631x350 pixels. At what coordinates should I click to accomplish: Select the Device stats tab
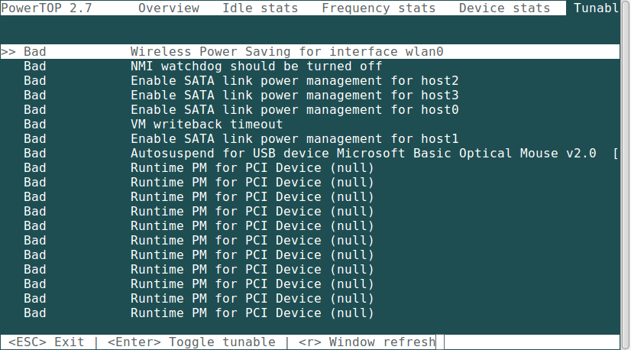504,8
